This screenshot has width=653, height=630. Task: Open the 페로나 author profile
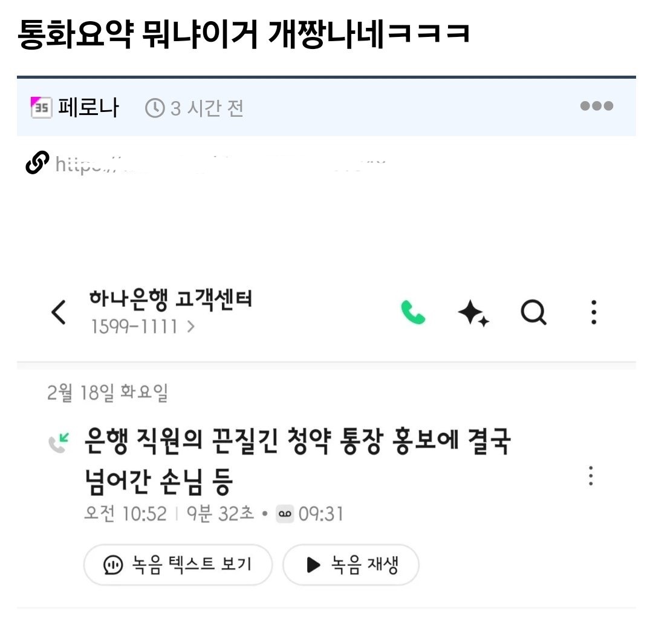tap(88, 108)
